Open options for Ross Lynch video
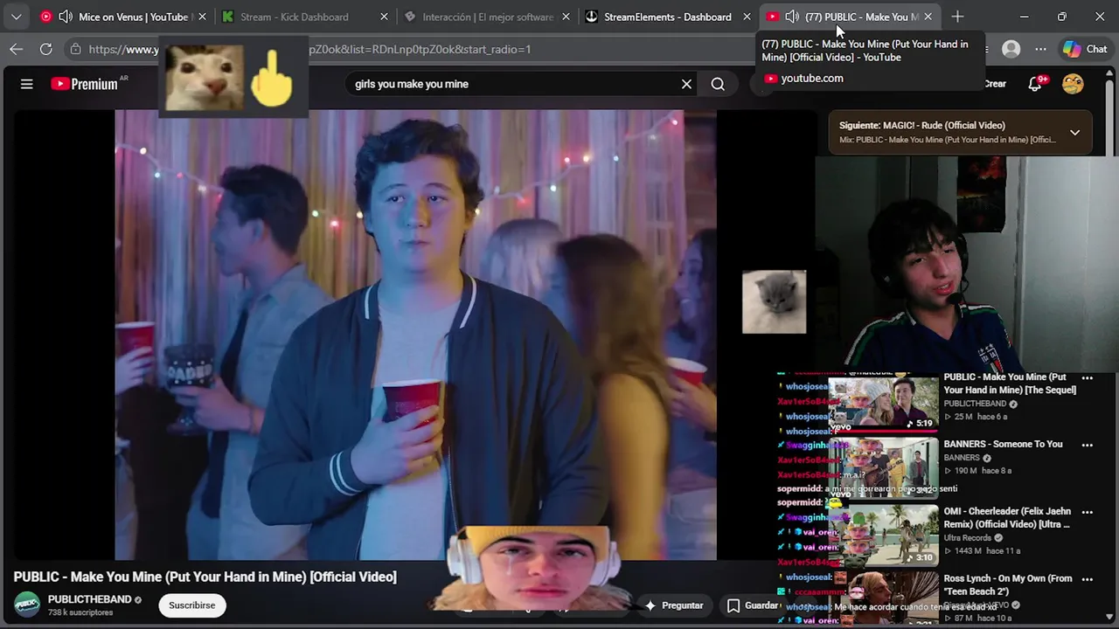 pyautogui.click(x=1088, y=578)
